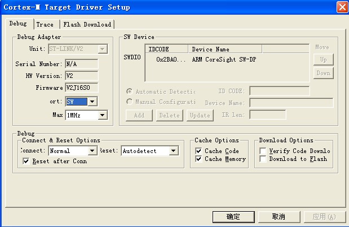Enable Download to Flash checkbox
Viewport: 349px width, 227px height.
tap(263, 159)
